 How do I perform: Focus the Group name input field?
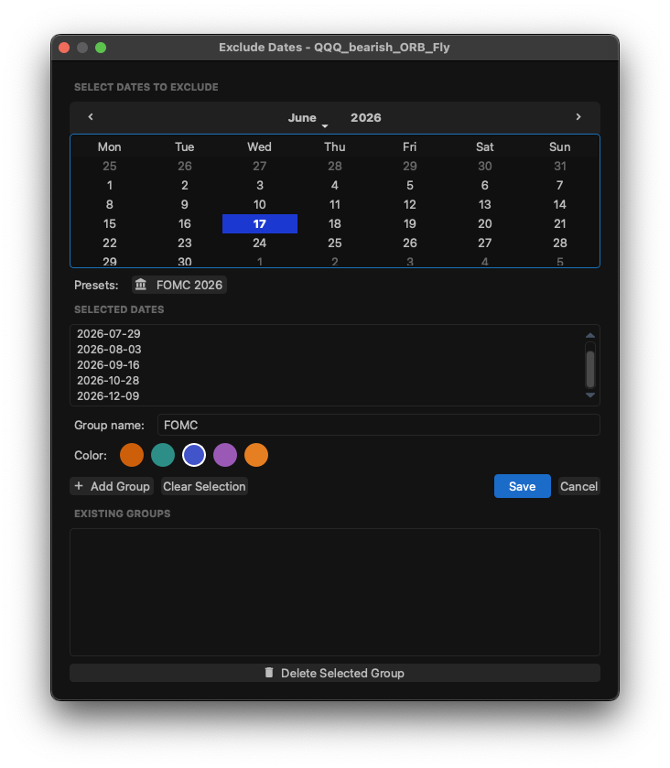(379, 425)
